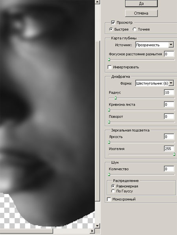Viewport: 177px width, 235px height.
Task: Click the Количество noise slider handle
Action: 109,174
